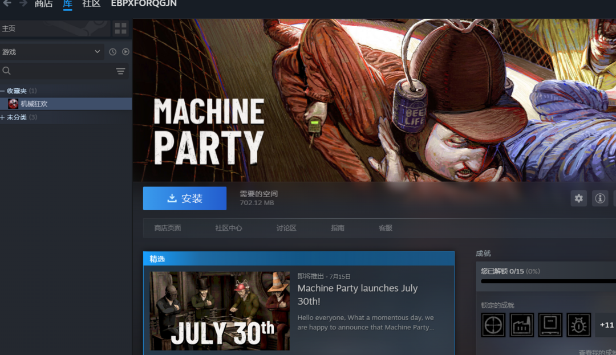Go to 主页 home in the sidebar
This screenshot has height=355, width=616.
(x=55, y=28)
